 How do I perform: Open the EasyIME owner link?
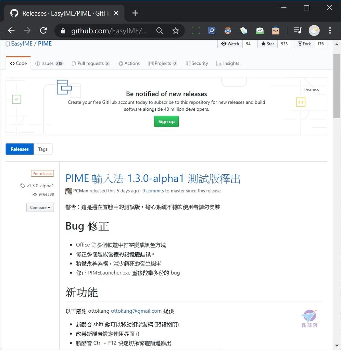(x=22, y=43)
